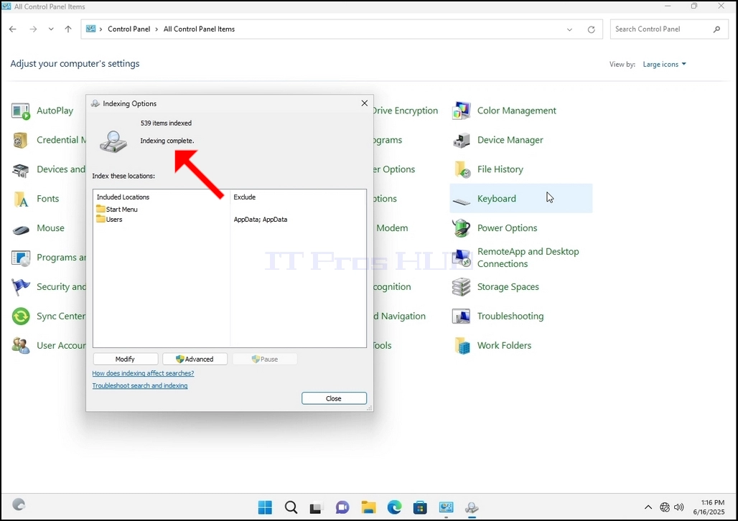Open the Devices and Printers icon
The width and height of the screenshot is (738, 521).
tap(21, 169)
